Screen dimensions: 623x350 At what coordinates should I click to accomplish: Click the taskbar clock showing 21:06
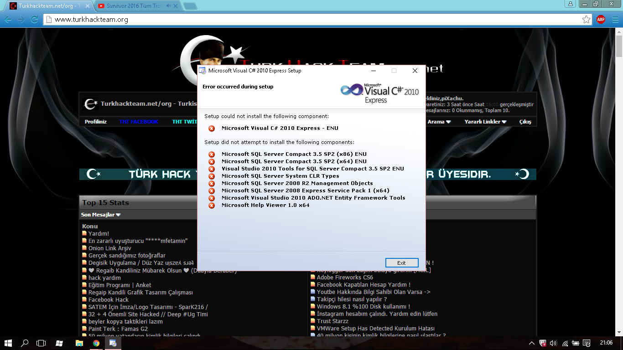coord(606,343)
